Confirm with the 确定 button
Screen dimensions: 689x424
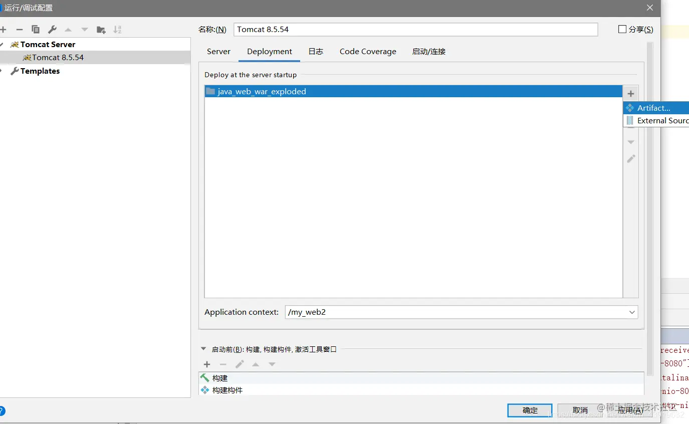530,410
